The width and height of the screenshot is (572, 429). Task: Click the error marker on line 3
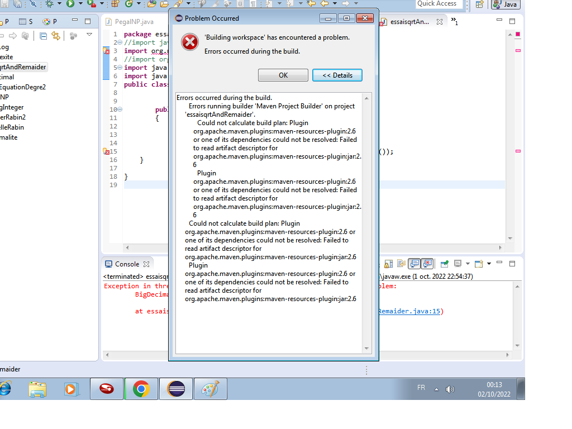coord(106,51)
